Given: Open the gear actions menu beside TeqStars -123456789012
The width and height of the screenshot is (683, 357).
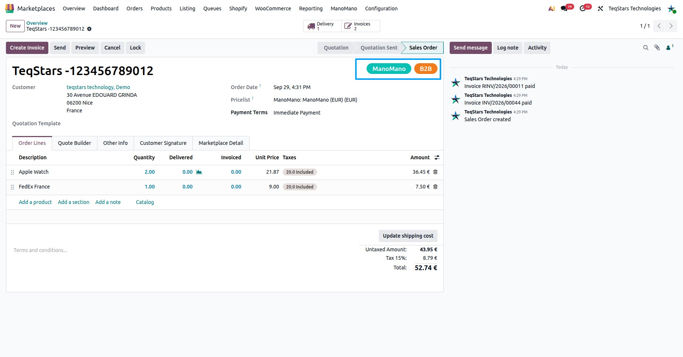Looking at the screenshot, I should coord(89,29).
